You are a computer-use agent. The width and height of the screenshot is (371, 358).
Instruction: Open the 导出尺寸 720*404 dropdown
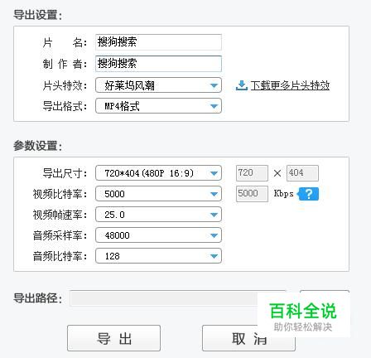[158, 173]
